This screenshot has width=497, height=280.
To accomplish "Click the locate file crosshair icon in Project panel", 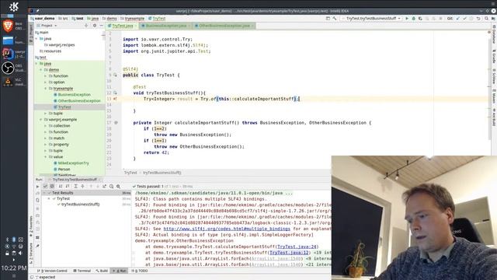I will (86, 26).
